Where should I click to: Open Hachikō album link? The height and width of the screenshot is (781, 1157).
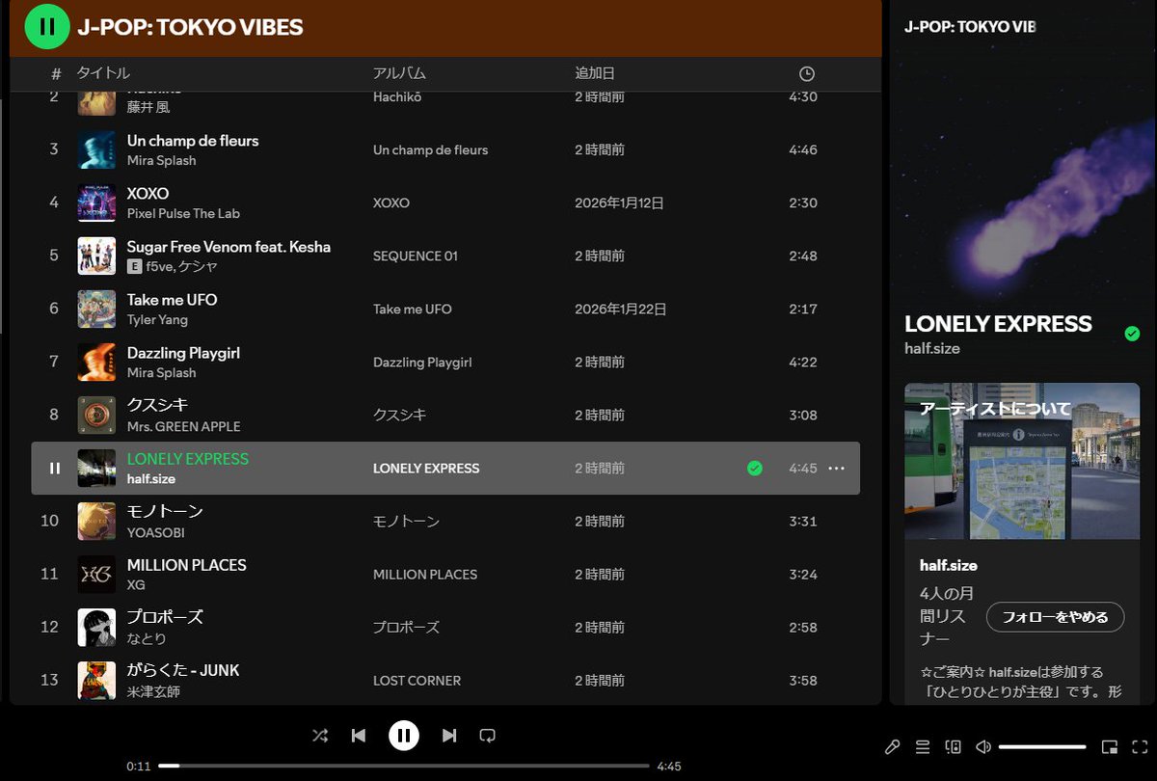pos(397,97)
